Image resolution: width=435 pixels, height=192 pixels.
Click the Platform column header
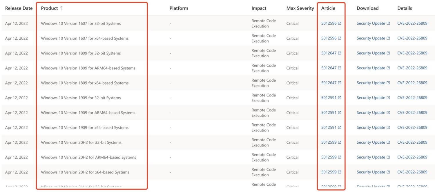(x=179, y=8)
